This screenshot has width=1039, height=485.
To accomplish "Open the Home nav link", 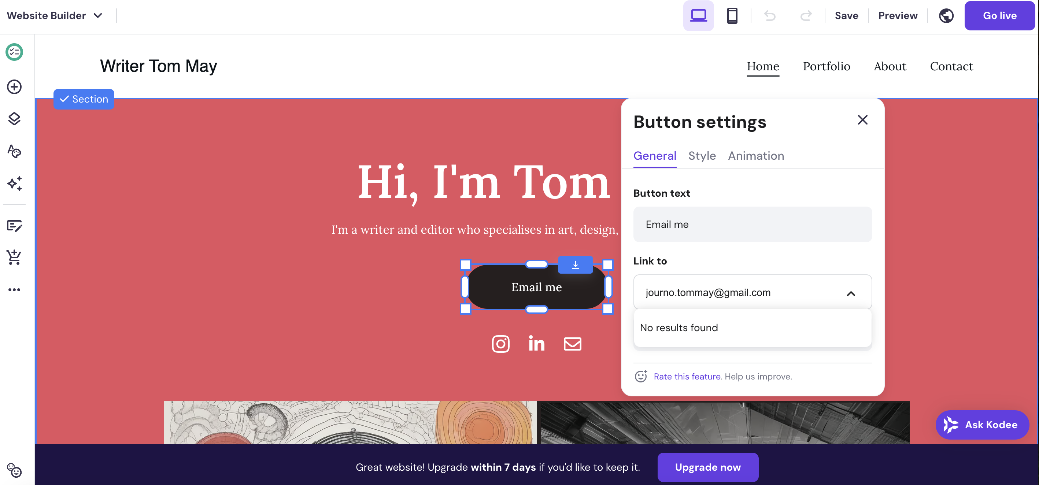I will (763, 67).
